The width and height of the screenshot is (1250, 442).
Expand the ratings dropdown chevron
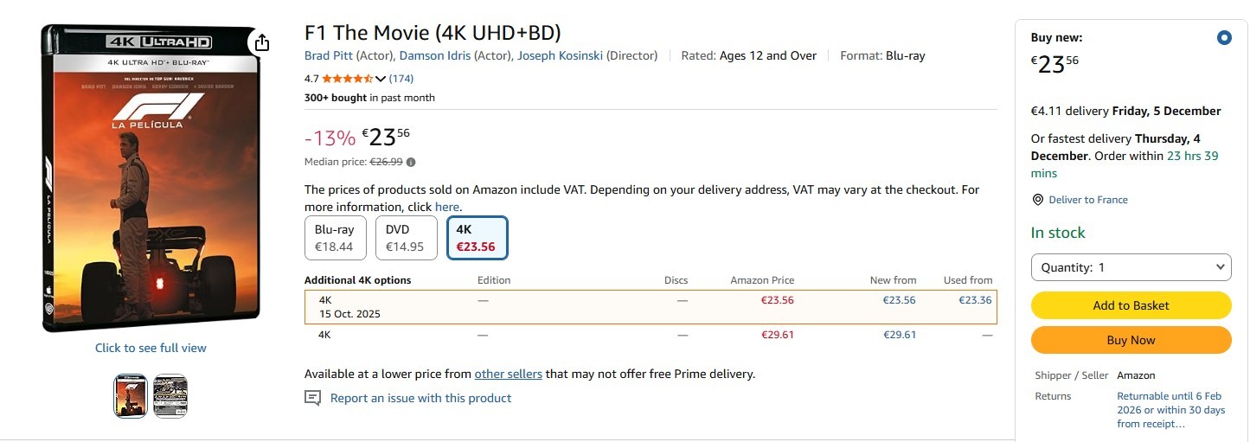[x=381, y=79]
